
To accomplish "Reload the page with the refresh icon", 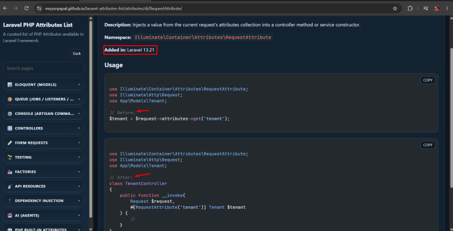I will (27, 8).
